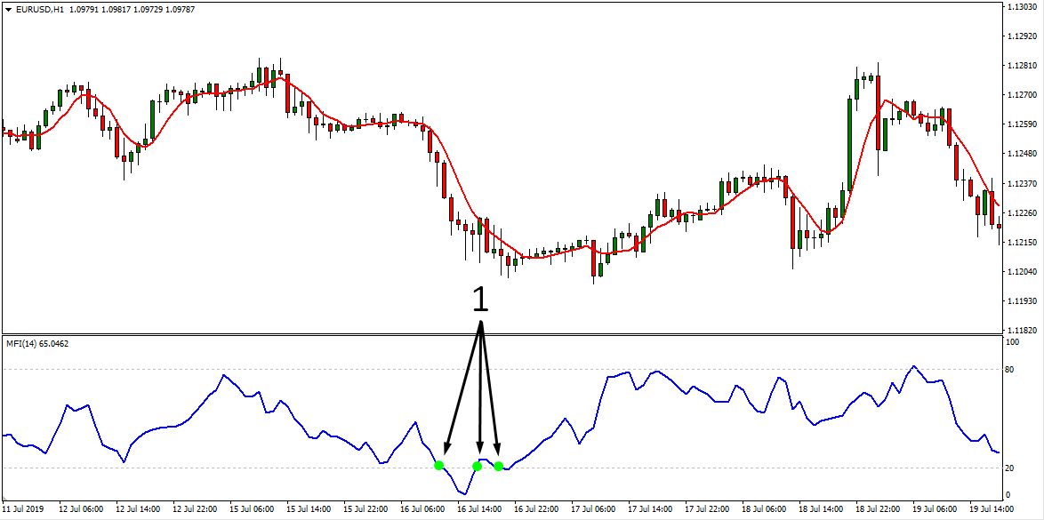Click the 80 level on MFI scale

(1010, 370)
